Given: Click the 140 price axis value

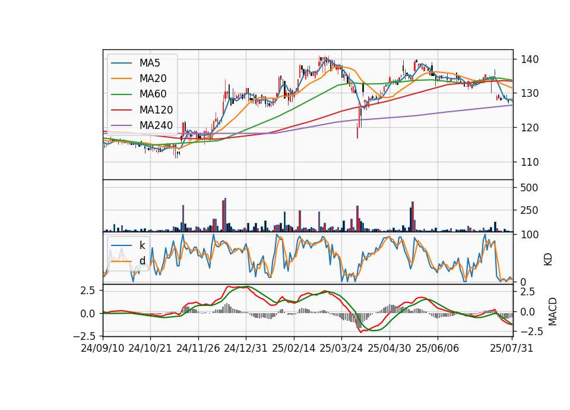Looking at the screenshot, I should pos(530,59).
